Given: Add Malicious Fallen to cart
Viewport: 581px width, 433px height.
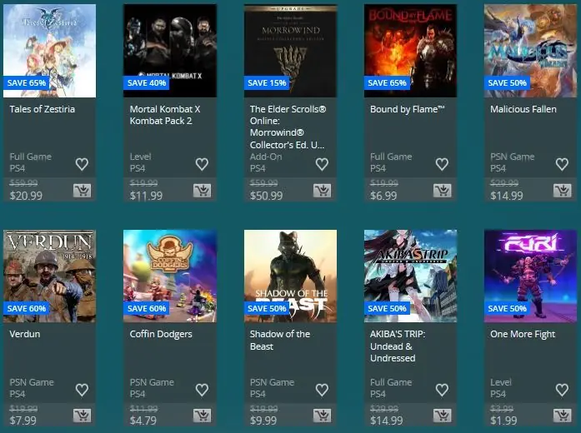Looking at the screenshot, I should 562,191.
